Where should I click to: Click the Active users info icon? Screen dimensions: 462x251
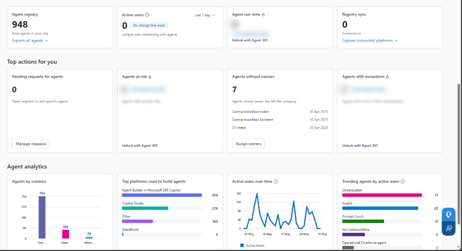[147, 15]
